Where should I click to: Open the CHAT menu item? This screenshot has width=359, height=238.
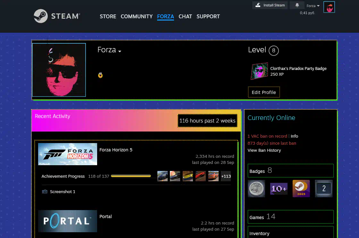(x=185, y=16)
